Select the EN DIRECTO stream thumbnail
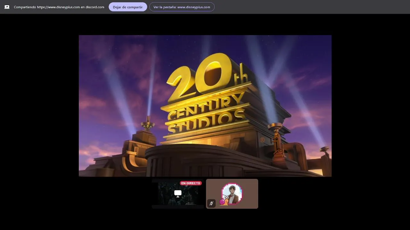 pyautogui.click(x=178, y=194)
